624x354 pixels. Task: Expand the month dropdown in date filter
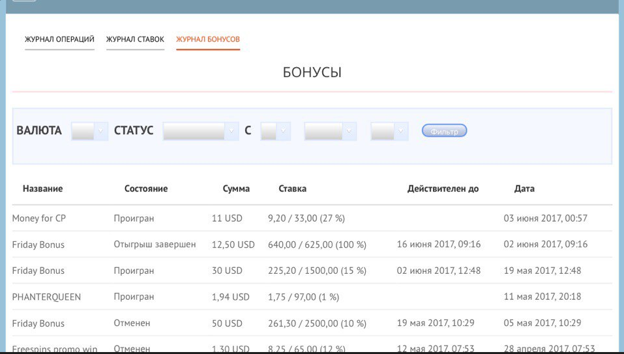click(330, 131)
